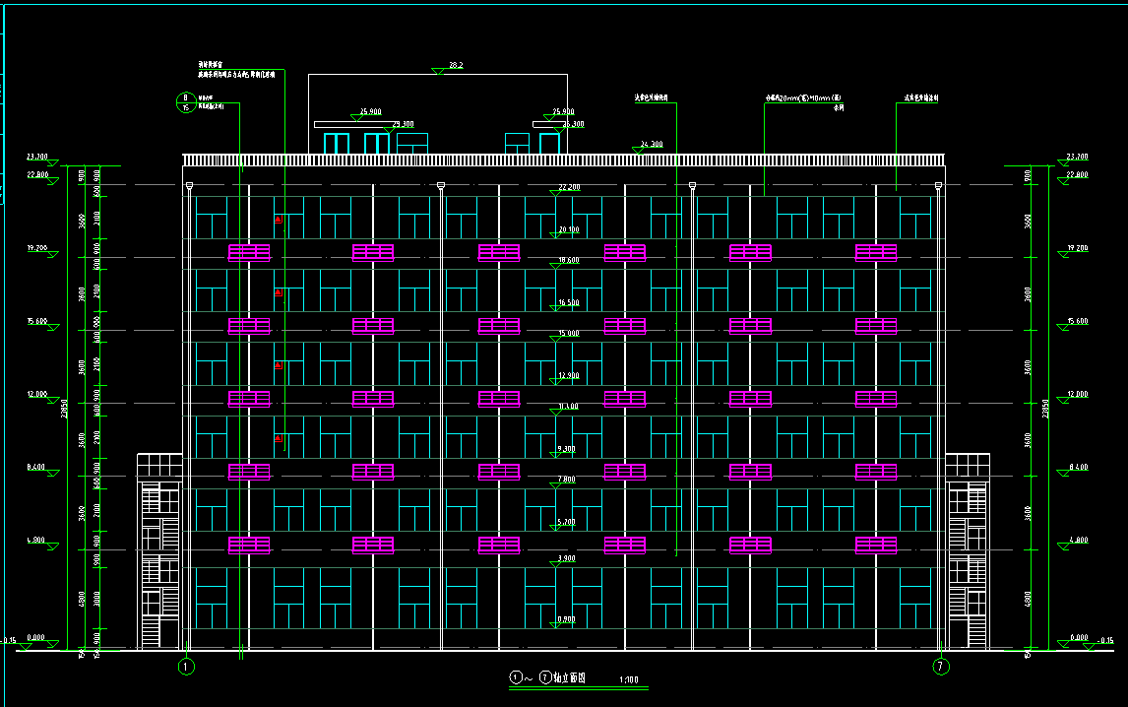Select the B/15 detail index circle

(185, 102)
